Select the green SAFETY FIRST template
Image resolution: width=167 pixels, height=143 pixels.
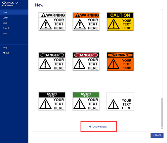point(86,101)
